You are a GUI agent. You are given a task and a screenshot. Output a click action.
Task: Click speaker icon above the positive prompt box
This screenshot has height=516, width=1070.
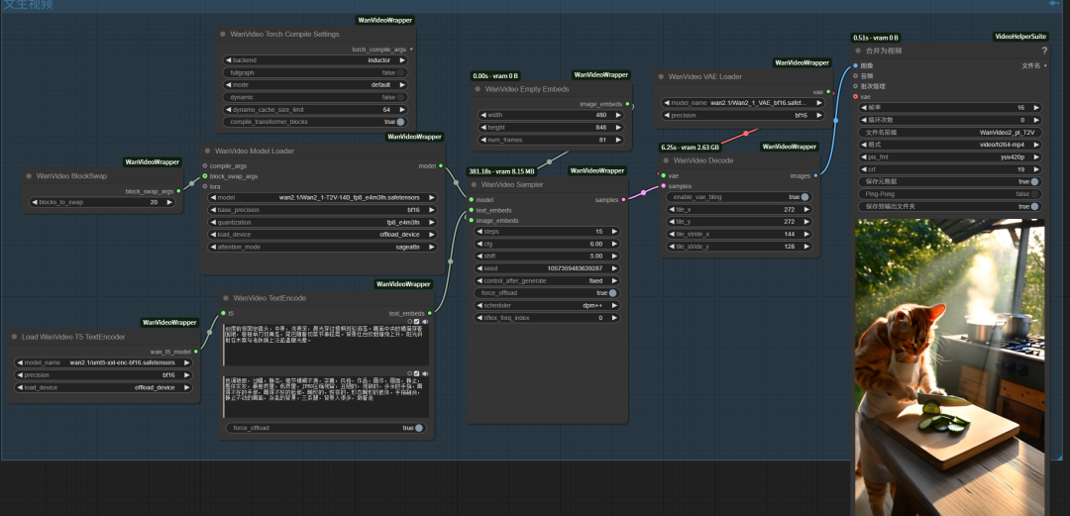(425, 322)
